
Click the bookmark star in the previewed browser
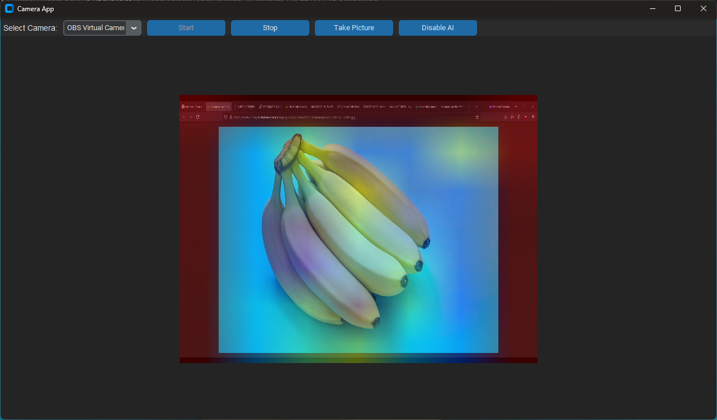click(x=477, y=117)
